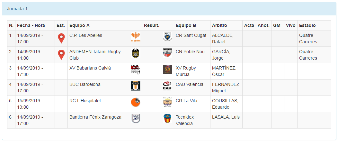Click the C.P. Les Abelles team logo
Screen dimensions: 338x142
pyautogui.click(x=136, y=37)
